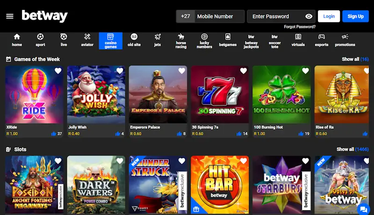374x215 pixels.
Task: Open the hamburger menu
Action: coord(10,16)
